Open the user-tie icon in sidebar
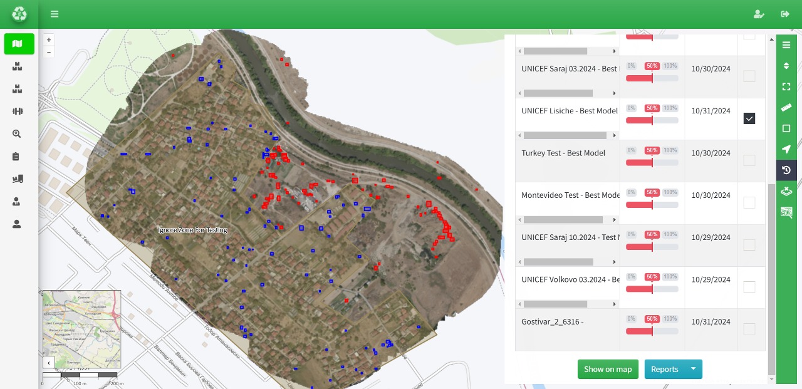 [x=17, y=202]
